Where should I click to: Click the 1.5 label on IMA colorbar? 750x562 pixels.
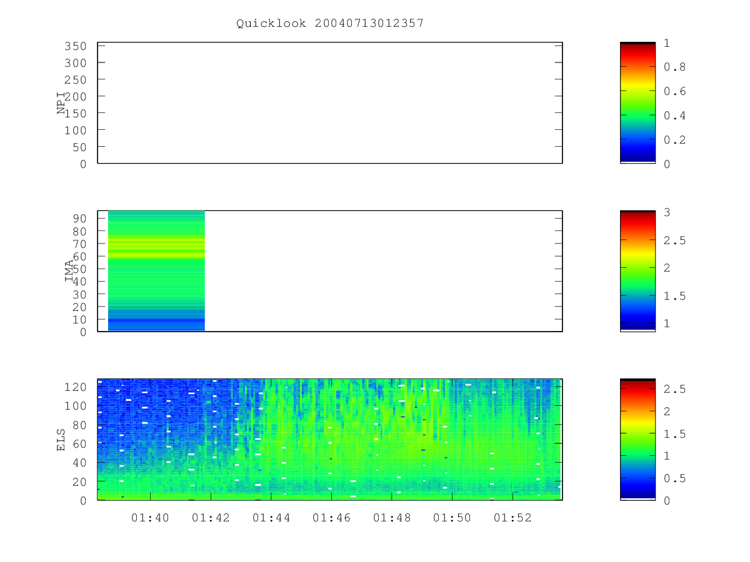click(675, 296)
